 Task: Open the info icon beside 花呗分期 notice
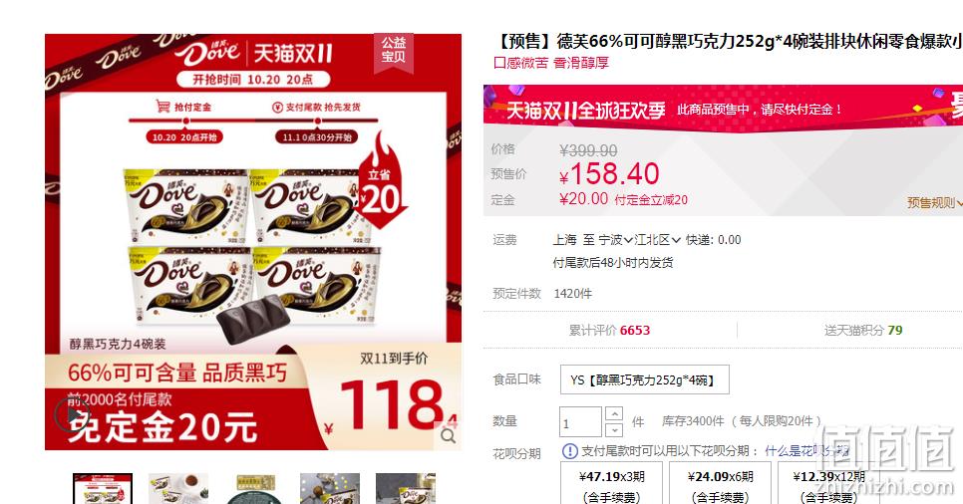coord(570,451)
